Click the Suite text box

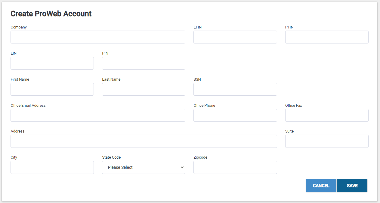click(327, 141)
